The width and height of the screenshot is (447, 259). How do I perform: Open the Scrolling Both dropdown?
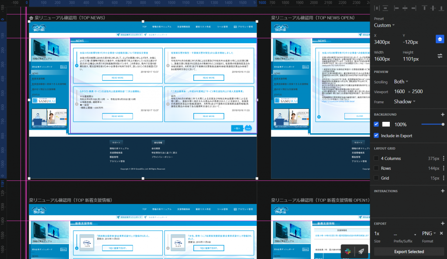click(x=401, y=82)
